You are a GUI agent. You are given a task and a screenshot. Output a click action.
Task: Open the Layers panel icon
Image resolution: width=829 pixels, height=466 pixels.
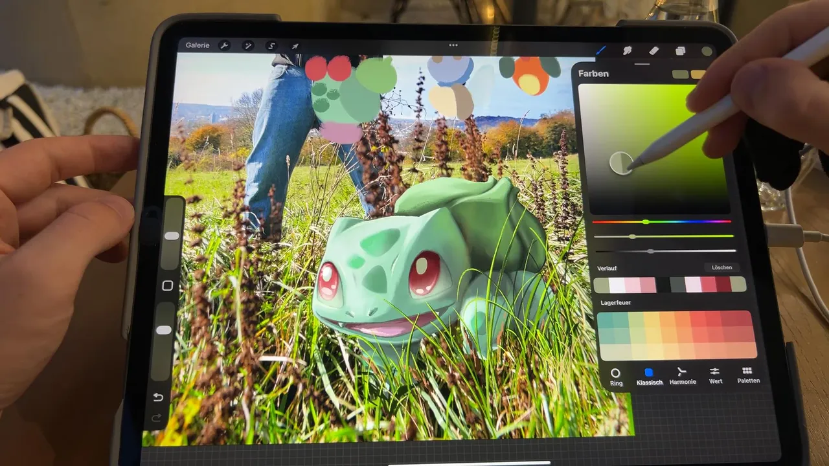680,51
